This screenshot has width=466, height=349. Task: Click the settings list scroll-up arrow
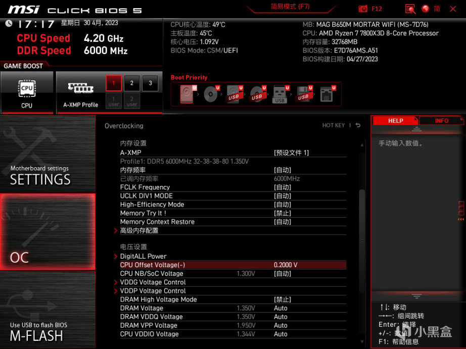pos(362,145)
